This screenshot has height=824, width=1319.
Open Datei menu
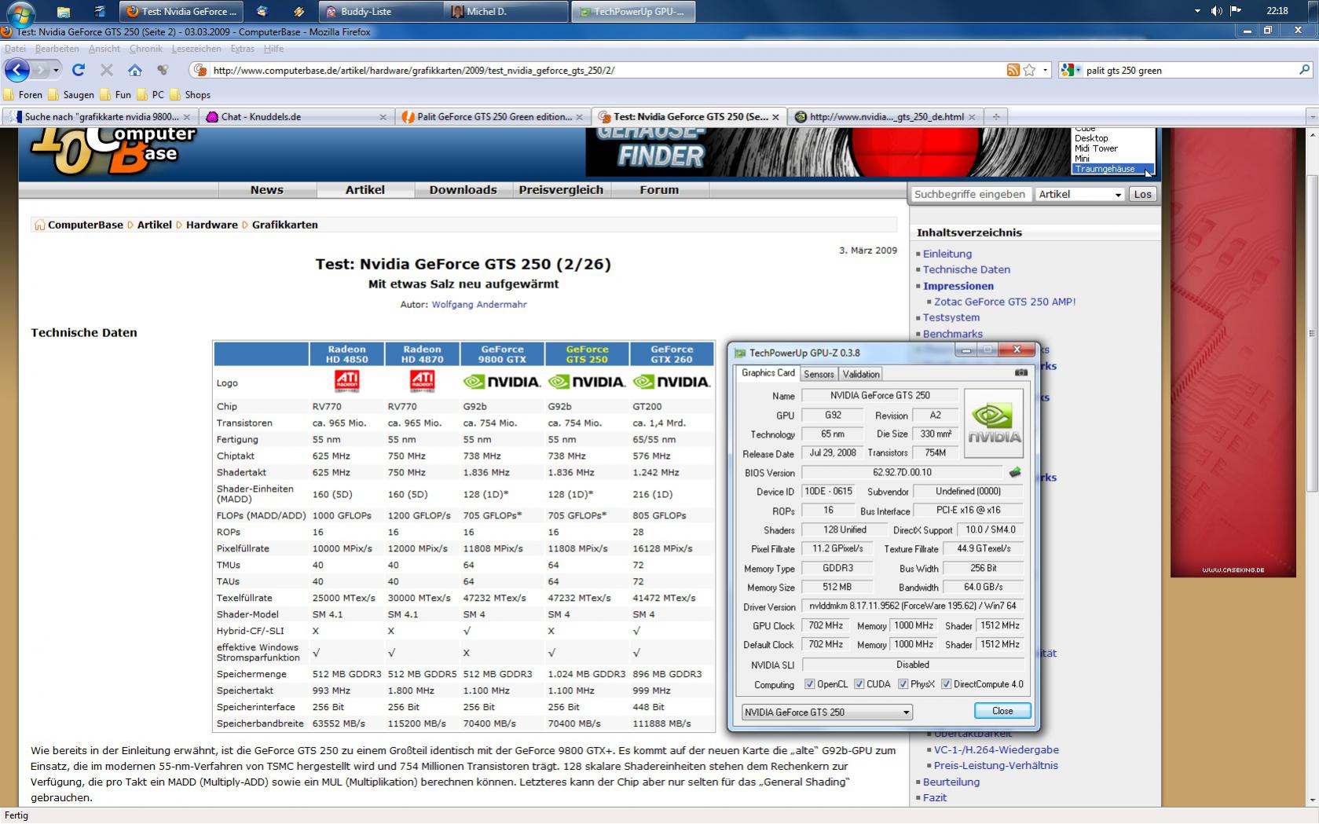pyautogui.click(x=15, y=49)
